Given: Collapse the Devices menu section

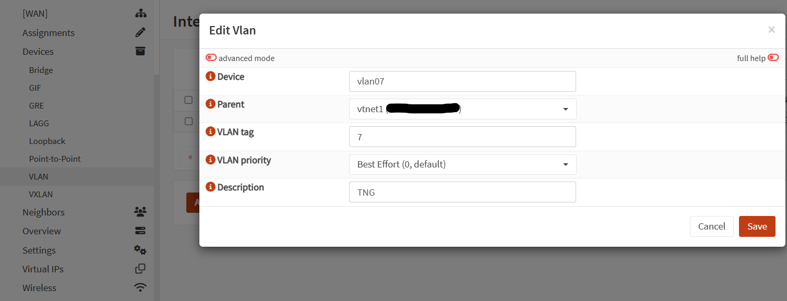Looking at the screenshot, I should (x=38, y=52).
